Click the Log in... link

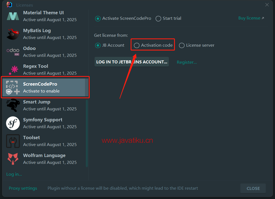click(14, 174)
